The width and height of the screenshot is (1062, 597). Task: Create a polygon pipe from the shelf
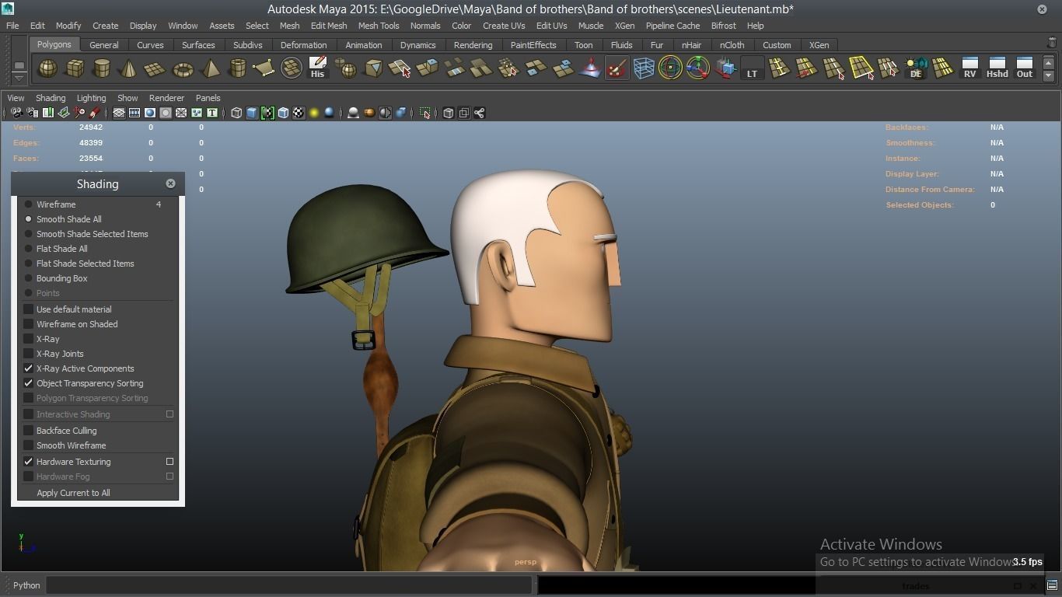coord(237,68)
